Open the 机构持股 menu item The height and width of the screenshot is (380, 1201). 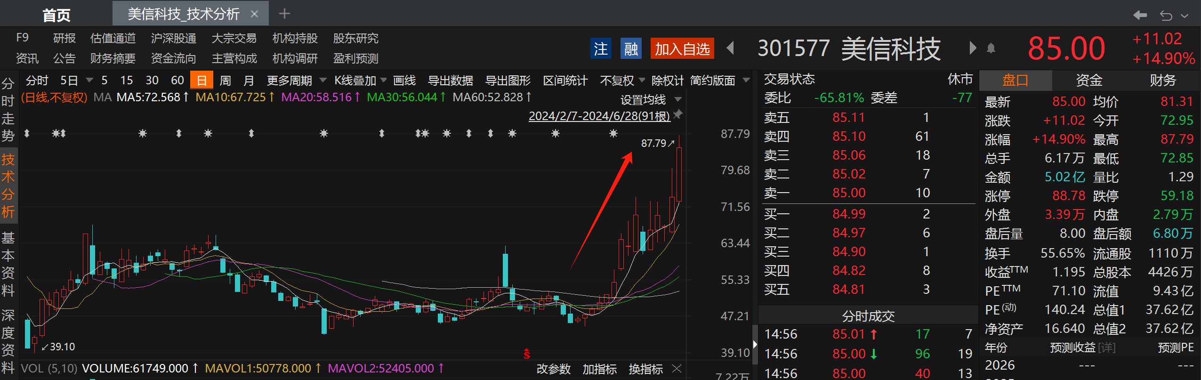point(295,38)
